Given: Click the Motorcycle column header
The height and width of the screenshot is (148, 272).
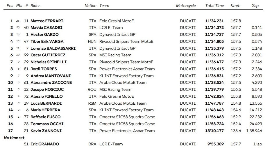Looking at the screenshot, I should pos(186,5).
